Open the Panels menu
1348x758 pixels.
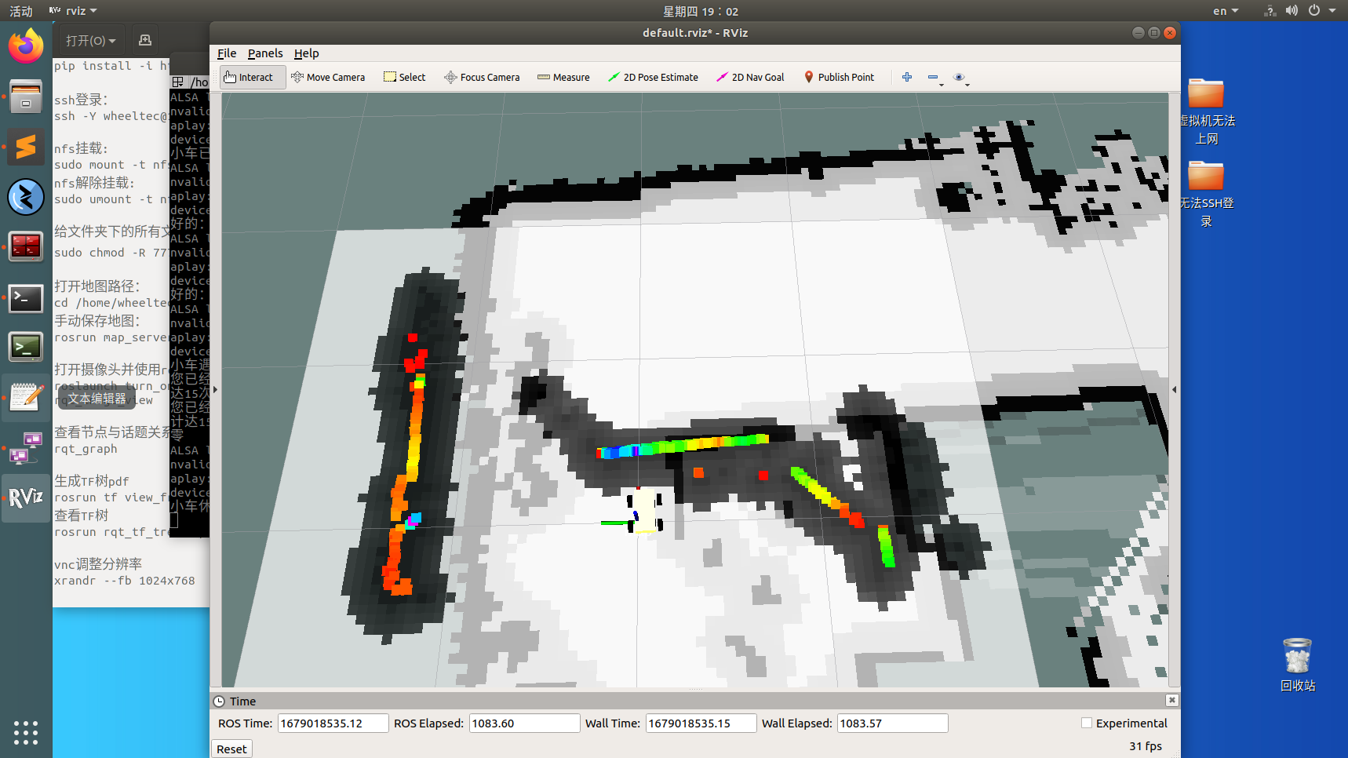pos(265,53)
